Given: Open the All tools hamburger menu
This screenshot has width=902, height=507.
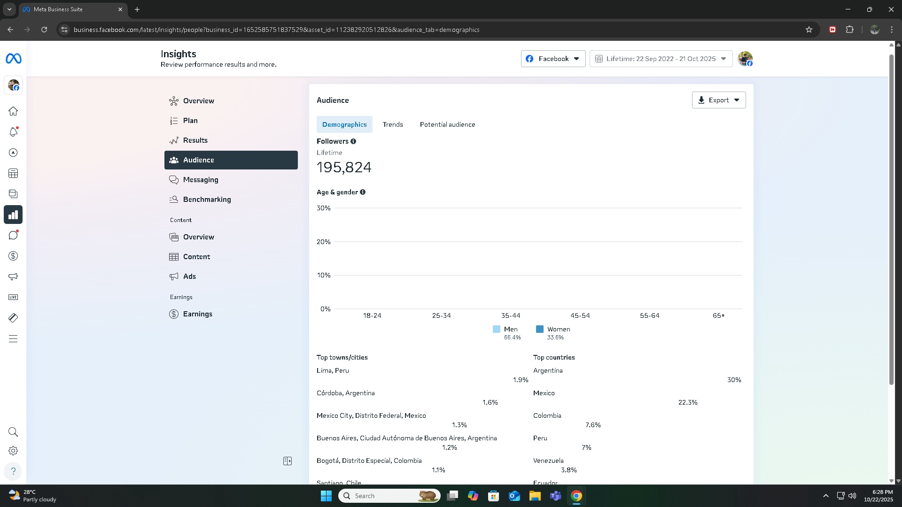Looking at the screenshot, I should (x=13, y=339).
